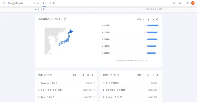Switch to the 急上昇 tab
The height and width of the screenshot is (102, 197).
point(52,3)
